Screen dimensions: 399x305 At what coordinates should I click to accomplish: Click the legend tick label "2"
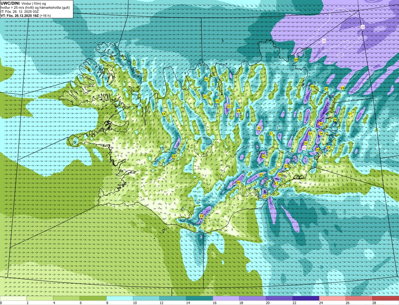coord(27,303)
